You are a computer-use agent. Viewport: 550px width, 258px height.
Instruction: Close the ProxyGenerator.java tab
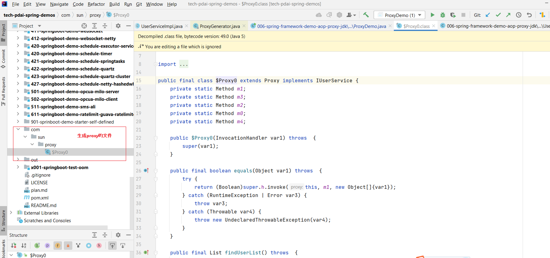[244, 26]
